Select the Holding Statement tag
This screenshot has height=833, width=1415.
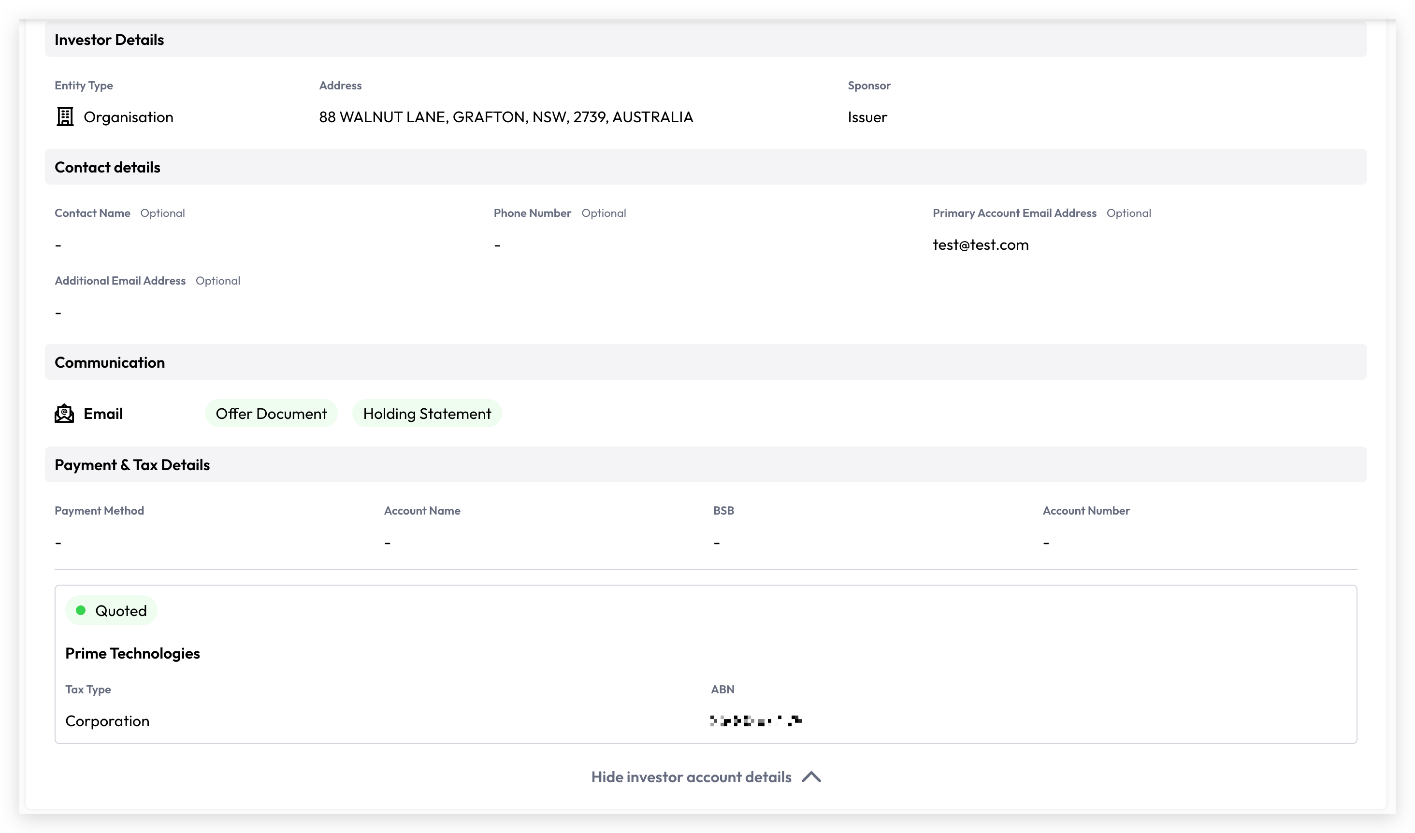[x=427, y=414]
